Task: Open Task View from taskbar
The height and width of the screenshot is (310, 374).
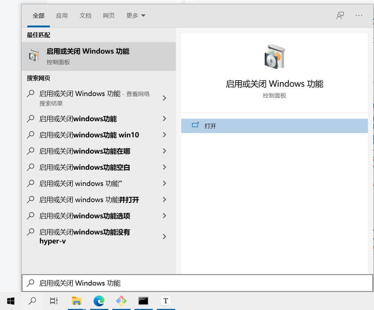Action: coord(54,301)
